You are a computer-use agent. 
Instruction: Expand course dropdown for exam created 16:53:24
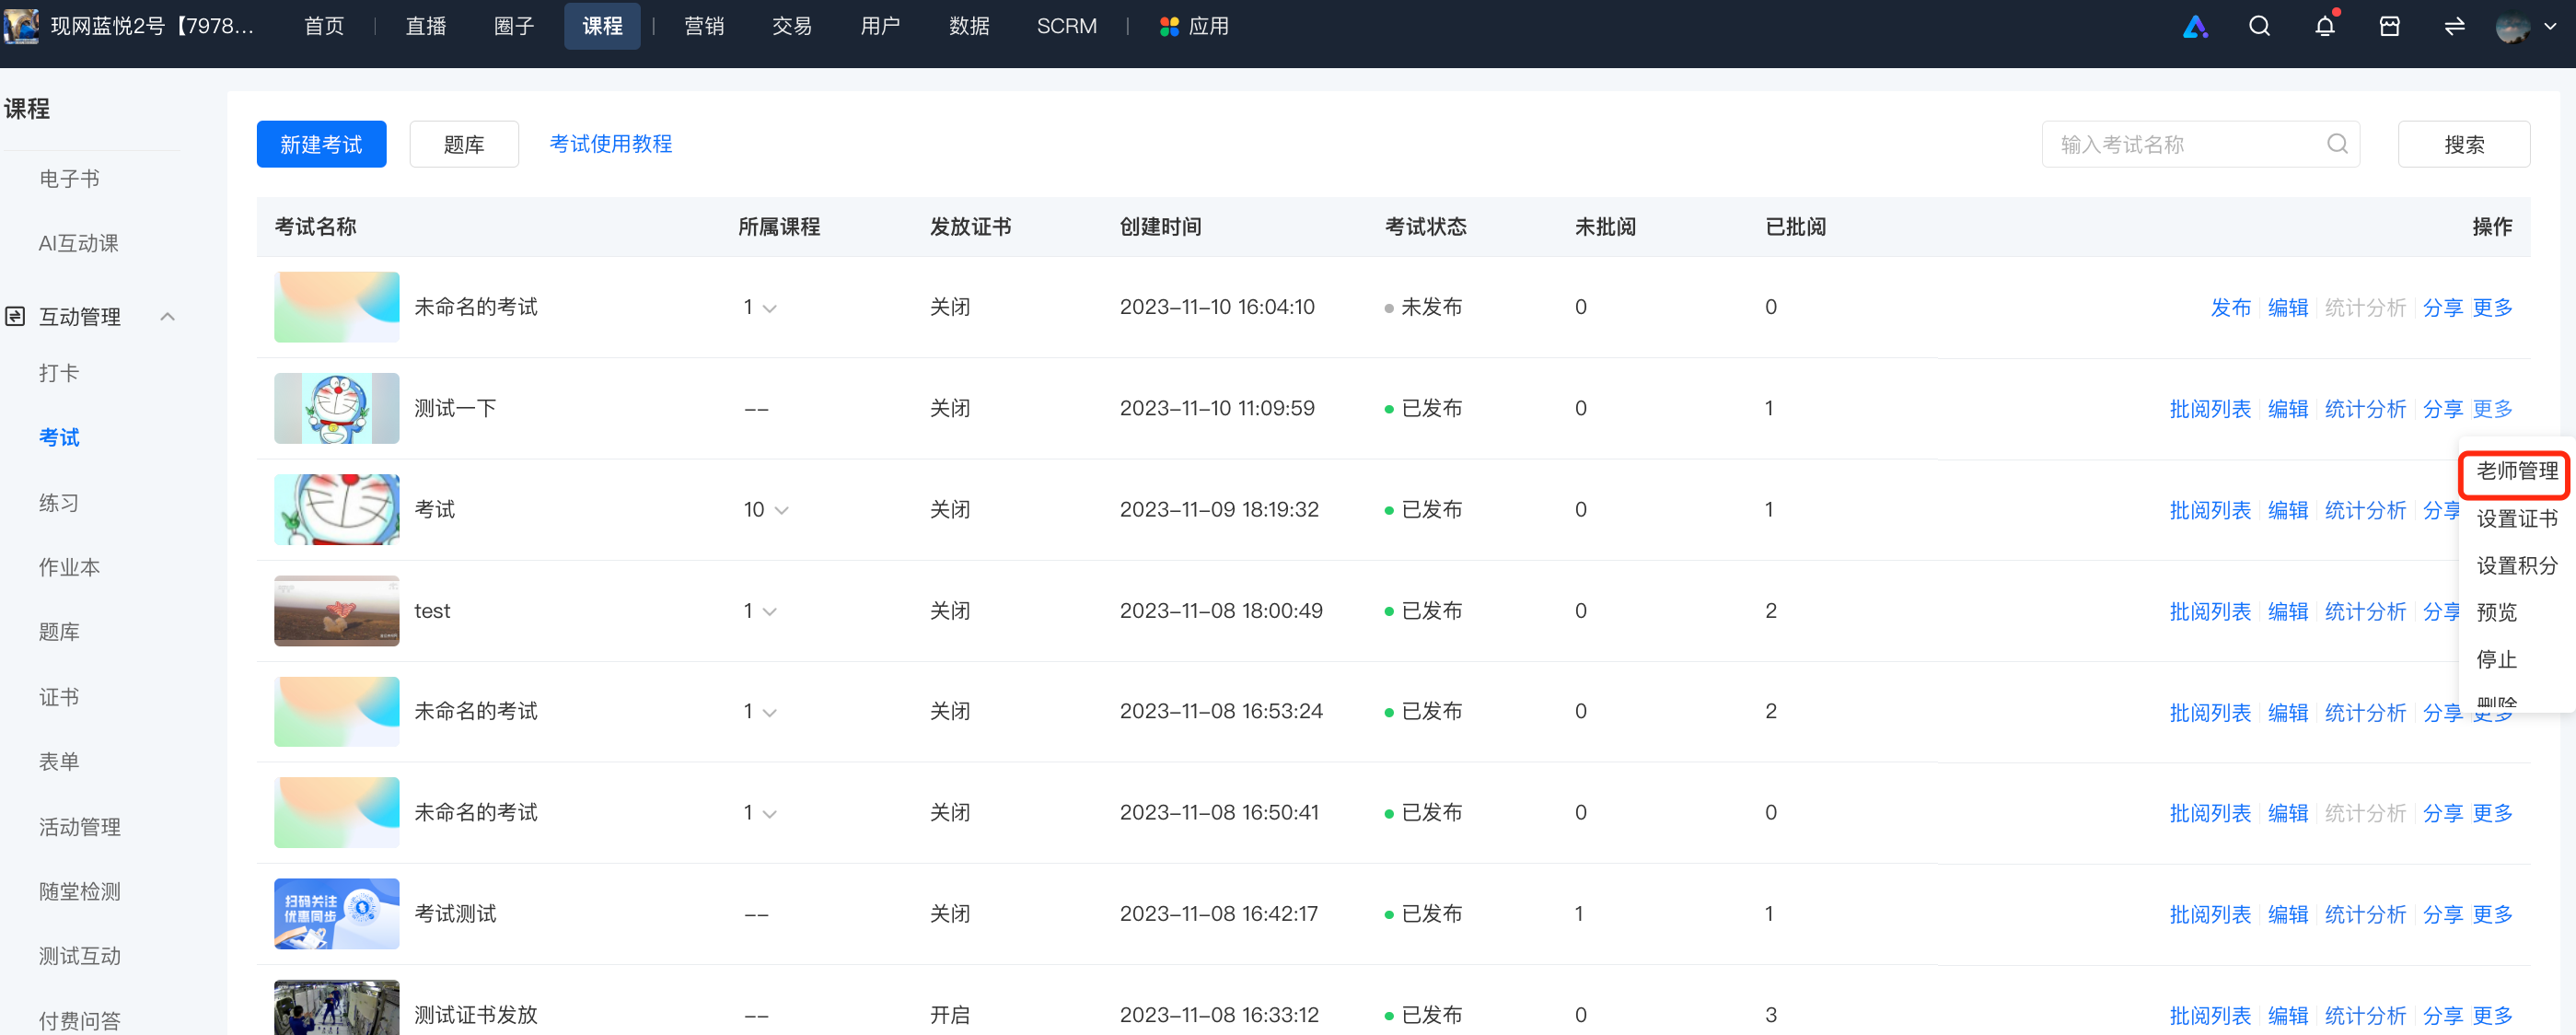(770, 713)
